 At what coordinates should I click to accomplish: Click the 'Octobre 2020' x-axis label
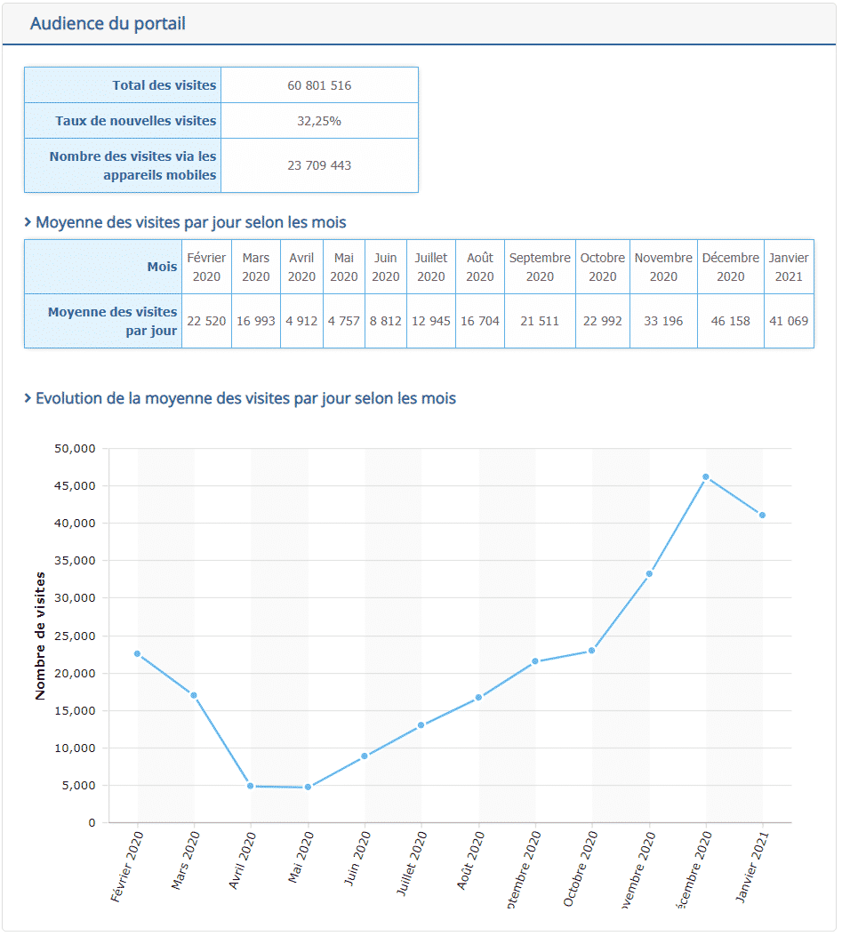(x=581, y=868)
